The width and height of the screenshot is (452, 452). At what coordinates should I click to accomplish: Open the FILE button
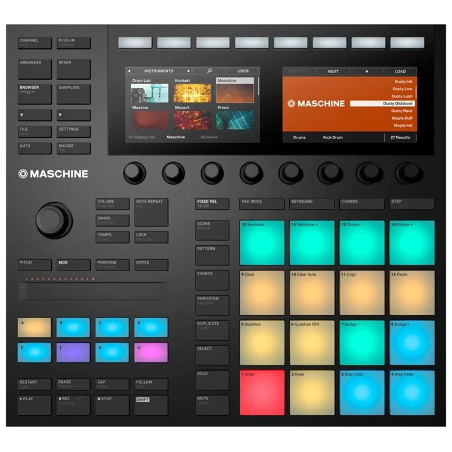tap(34, 132)
